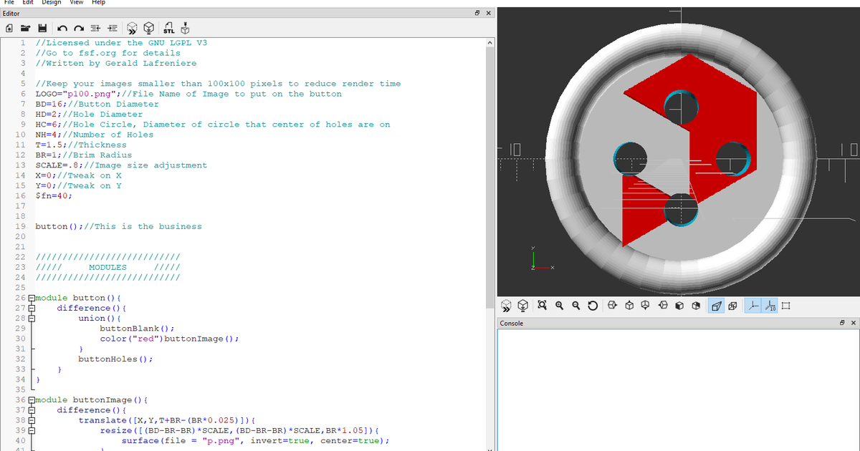Reset the 3D view
860x451 pixels.
click(592, 306)
